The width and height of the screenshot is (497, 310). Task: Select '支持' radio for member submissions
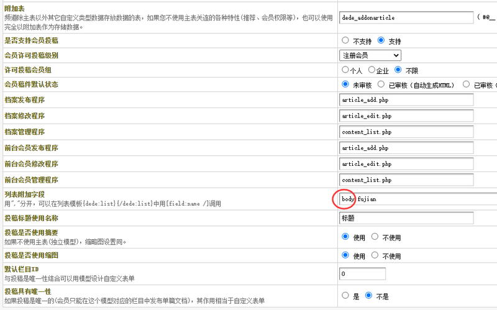pyautogui.click(x=381, y=40)
